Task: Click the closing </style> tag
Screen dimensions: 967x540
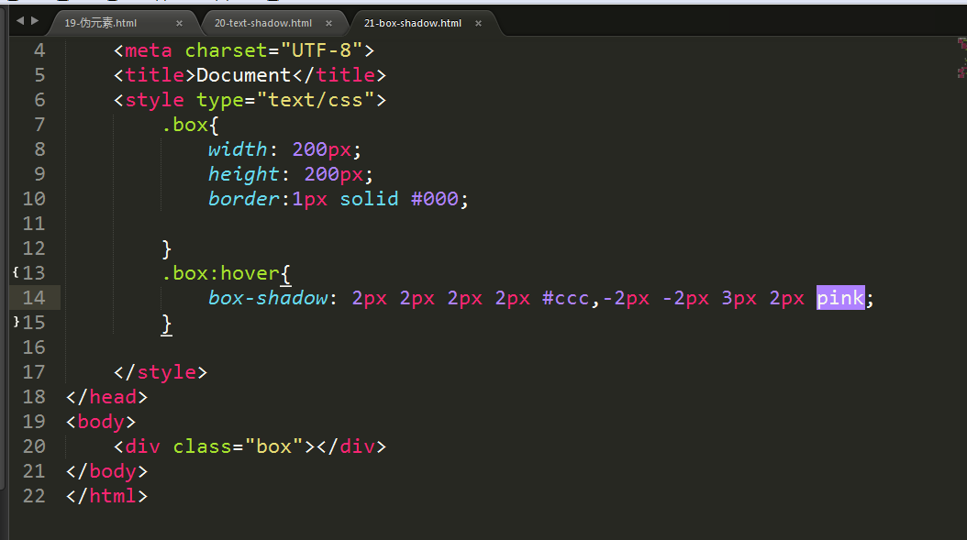Action: click(161, 372)
